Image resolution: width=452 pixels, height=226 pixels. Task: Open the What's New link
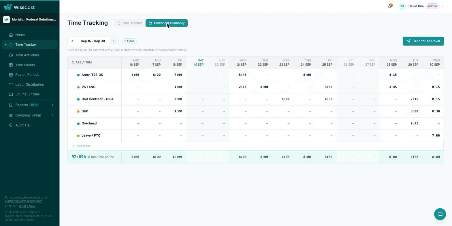tap(27, 206)
